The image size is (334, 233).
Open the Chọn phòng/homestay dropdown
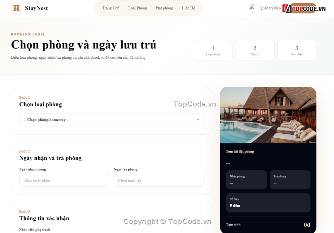[x=111, y=120]
